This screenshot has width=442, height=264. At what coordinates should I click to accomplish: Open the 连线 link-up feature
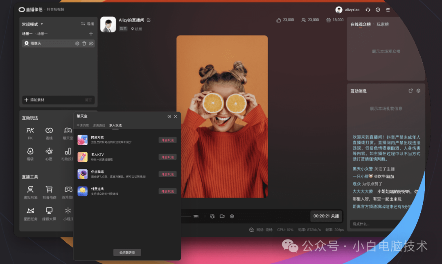point(49,130)
